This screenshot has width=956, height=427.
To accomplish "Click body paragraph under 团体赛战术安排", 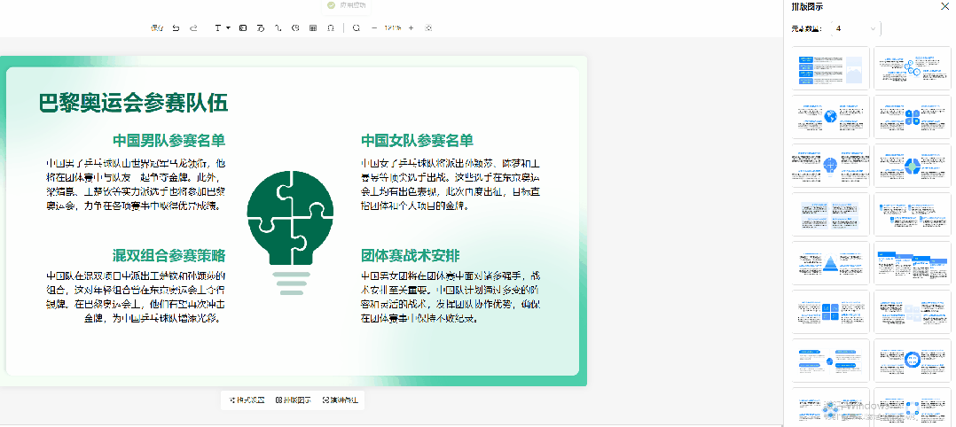I will pos(450,297).
